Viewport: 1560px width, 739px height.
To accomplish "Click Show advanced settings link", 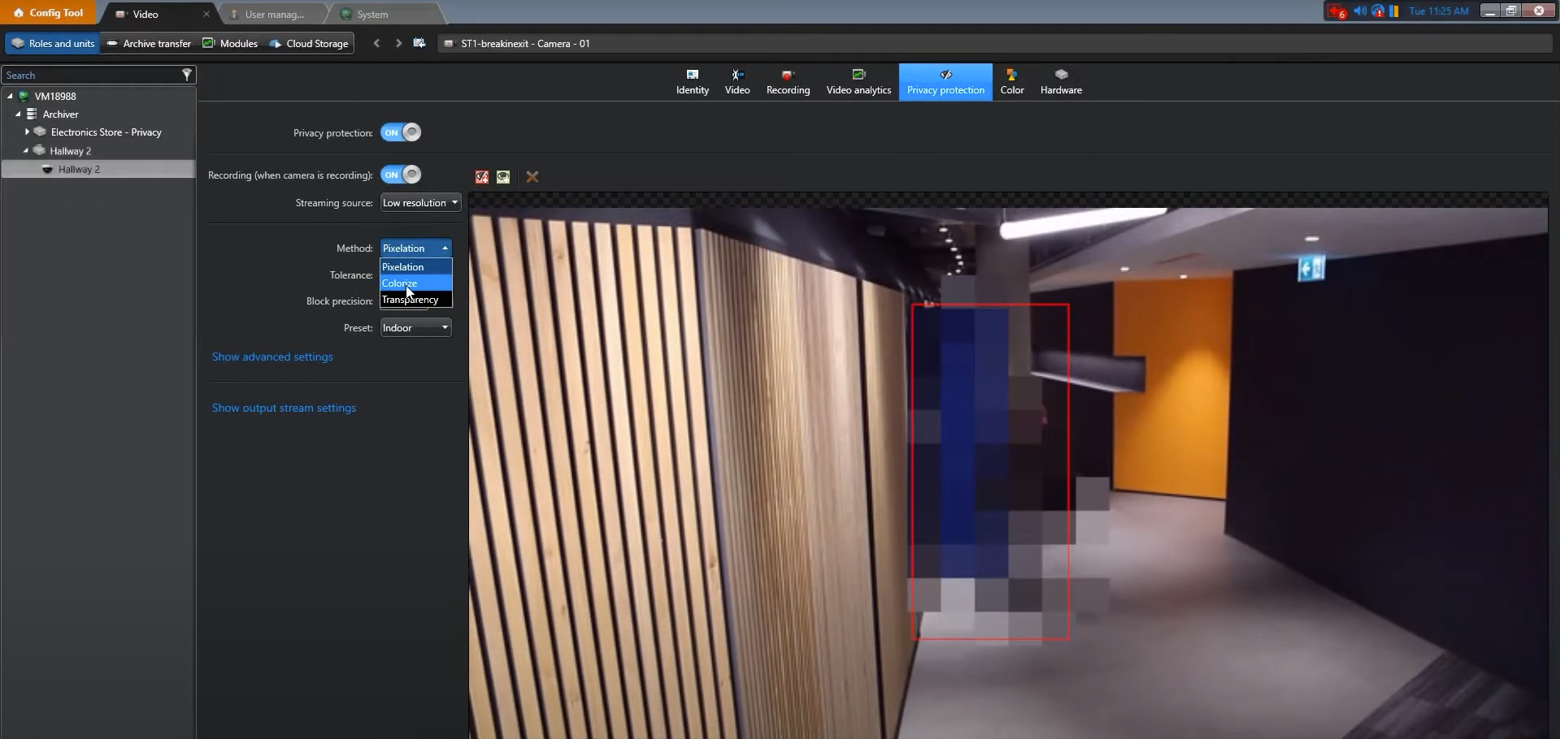I will pyautogui.click(x=272, y=357).
